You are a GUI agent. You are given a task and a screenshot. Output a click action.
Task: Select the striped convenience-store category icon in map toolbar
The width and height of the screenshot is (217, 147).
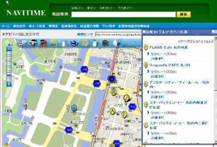tap(22, 43)
